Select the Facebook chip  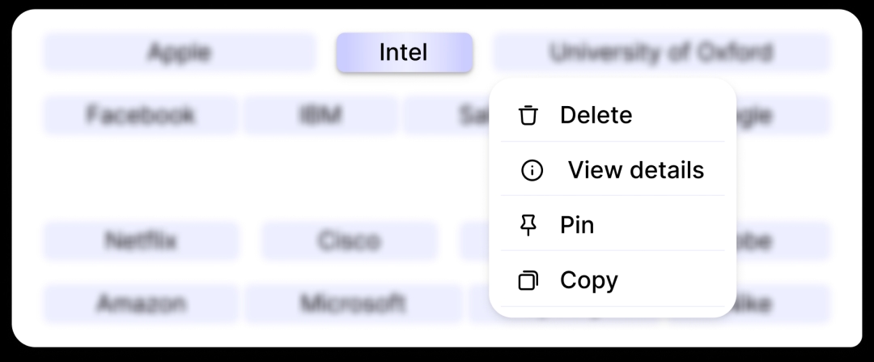pyautogui.click(x=140, y=115)
